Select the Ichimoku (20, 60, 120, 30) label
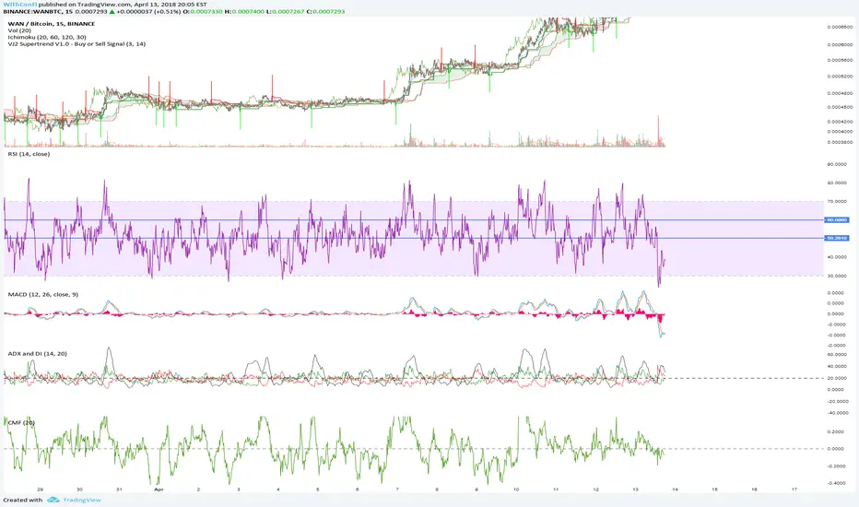859x507 pixels. click(47, 37)
